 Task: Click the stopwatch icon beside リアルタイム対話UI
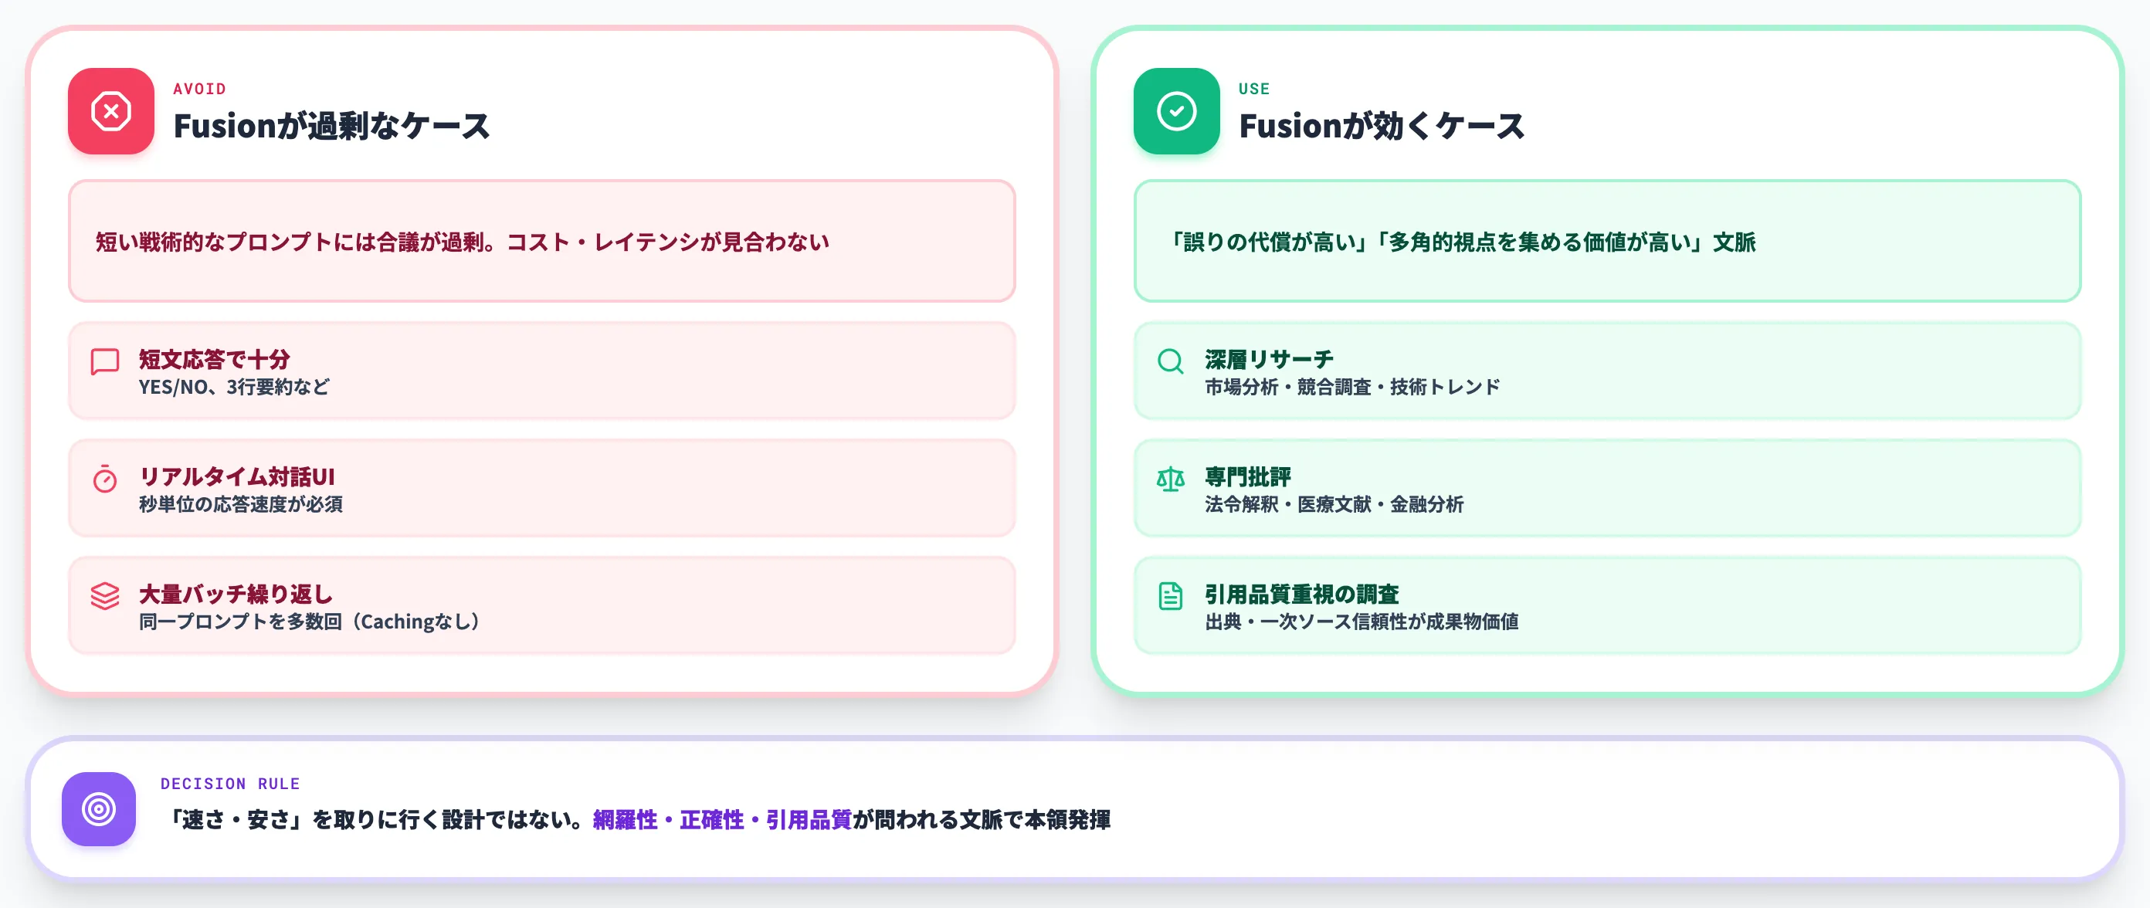[105, 479]
